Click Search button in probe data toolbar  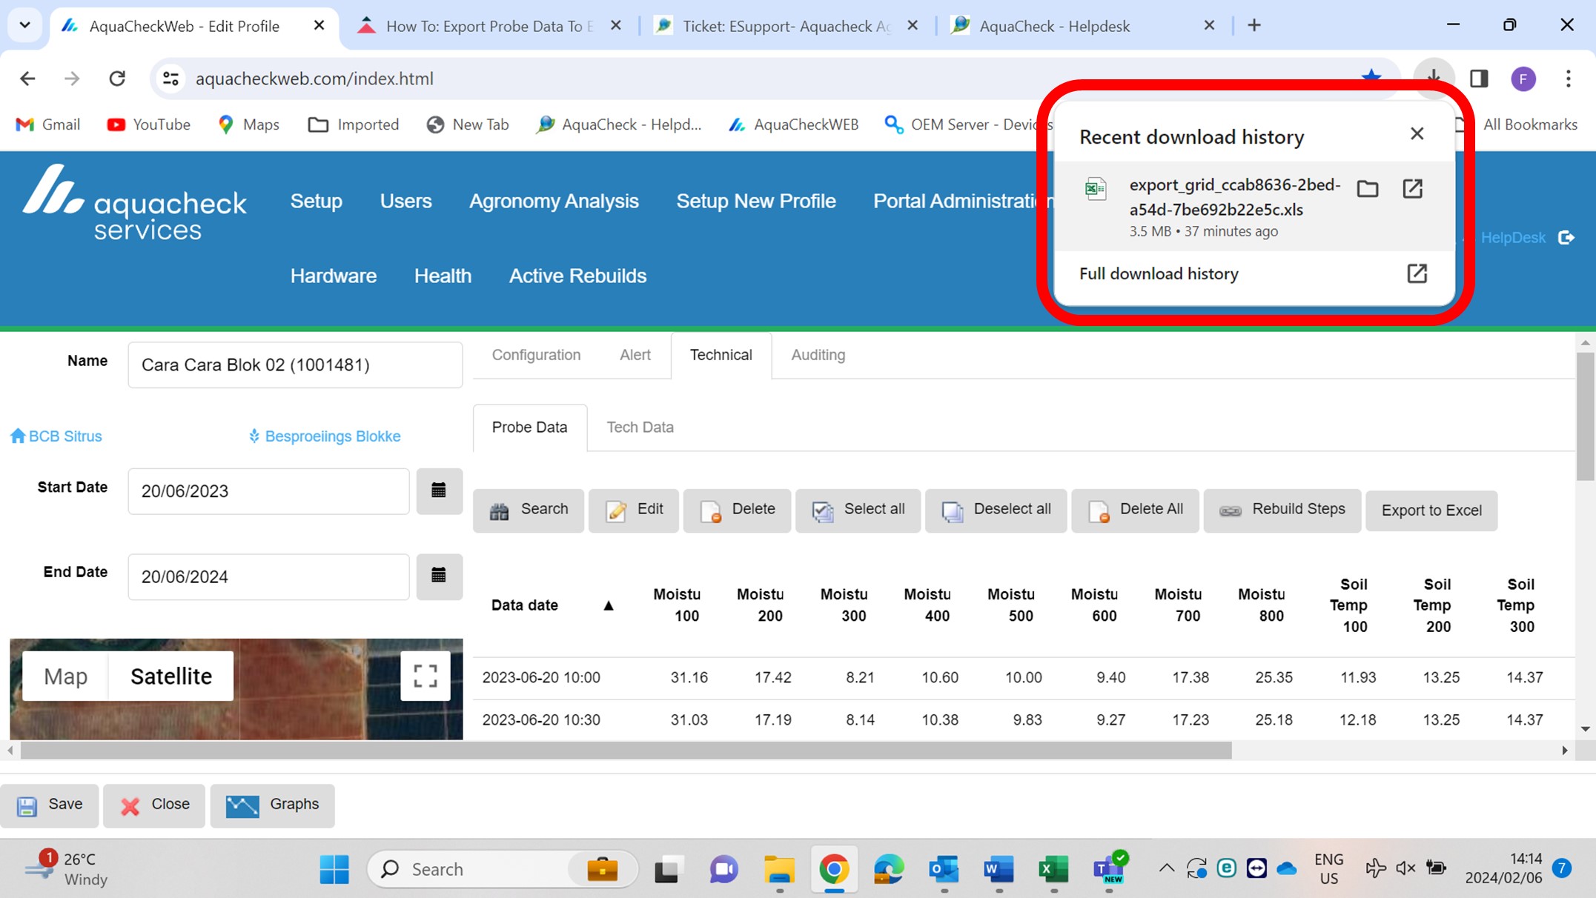[x=529, y=510]
